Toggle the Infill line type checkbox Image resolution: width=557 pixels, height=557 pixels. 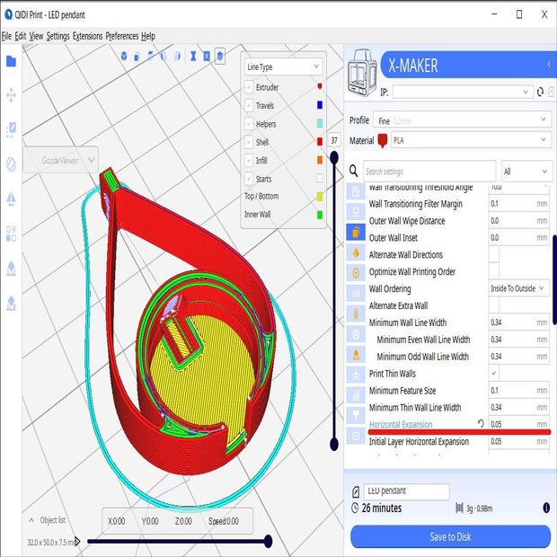[249, 161]
